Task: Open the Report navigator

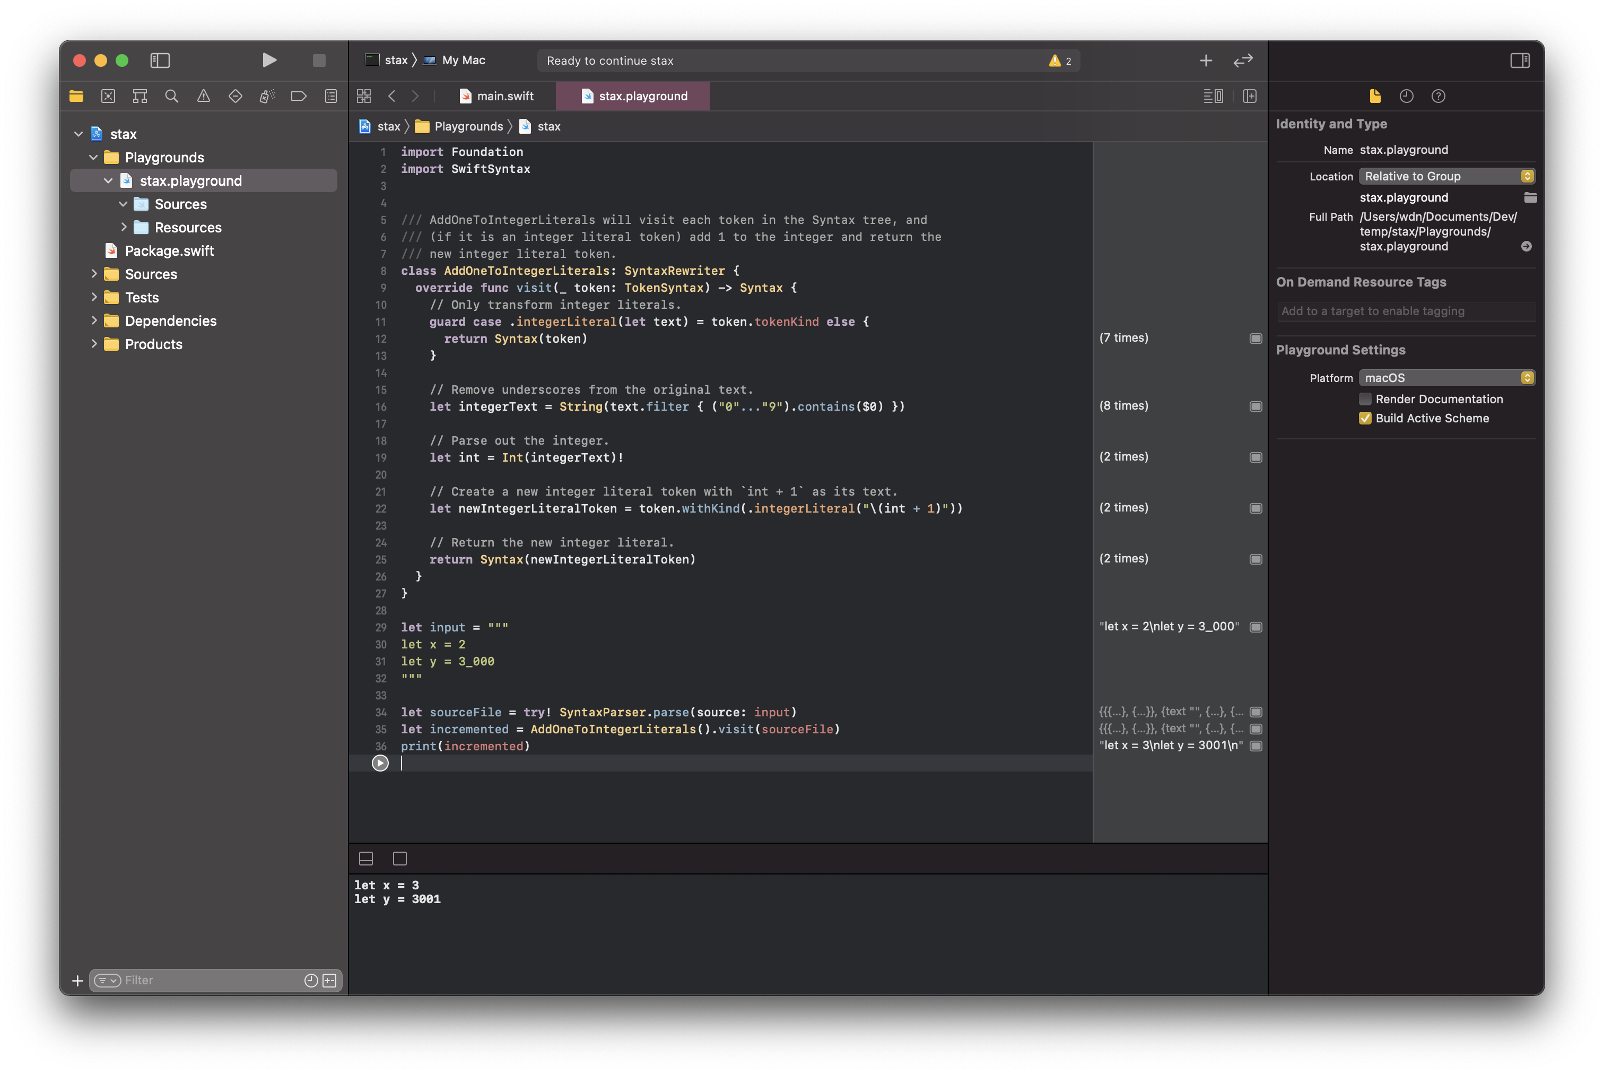Action: coord(330,96)
